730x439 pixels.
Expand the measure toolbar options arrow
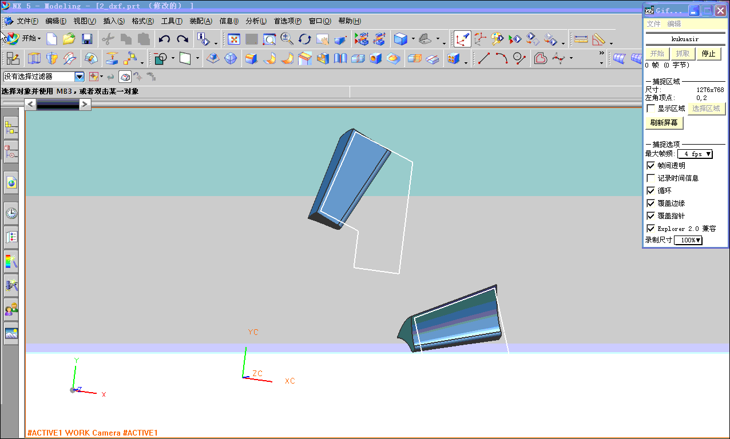coord(611,43)
